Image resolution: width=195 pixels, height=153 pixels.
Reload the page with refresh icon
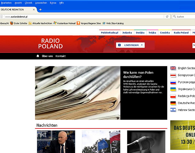point(167,17)
